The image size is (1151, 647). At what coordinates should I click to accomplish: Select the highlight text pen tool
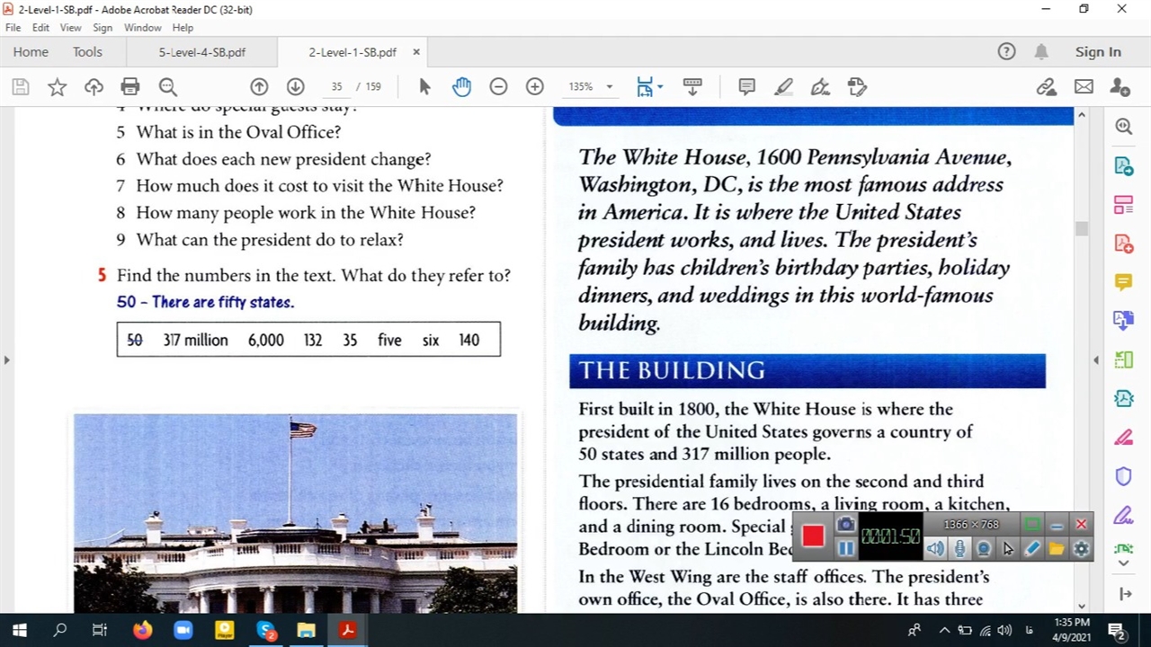pos(783,86)
